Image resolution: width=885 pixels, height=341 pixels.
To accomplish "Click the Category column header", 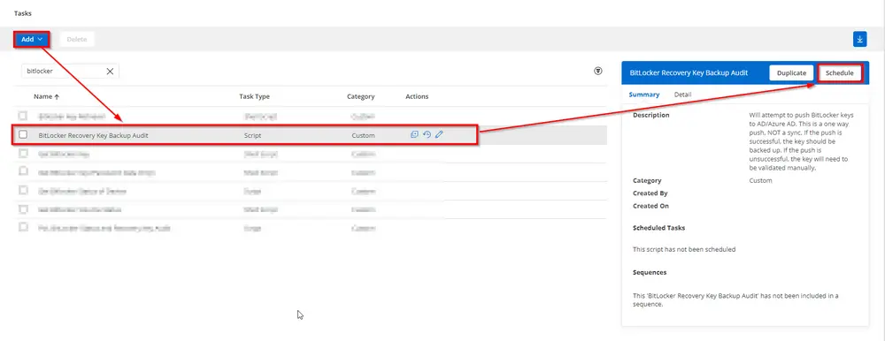I will click(x=361, y=96).
